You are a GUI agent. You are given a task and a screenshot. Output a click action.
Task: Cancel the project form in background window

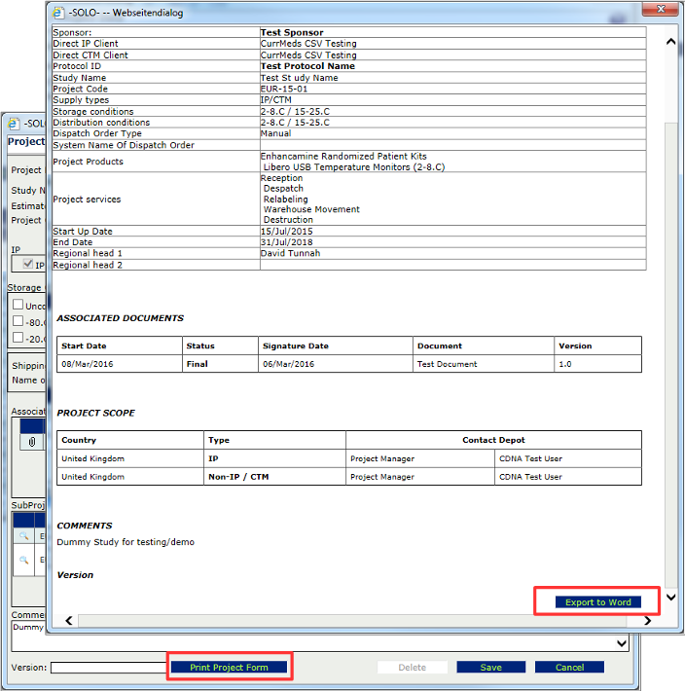(x=569, y=668)
